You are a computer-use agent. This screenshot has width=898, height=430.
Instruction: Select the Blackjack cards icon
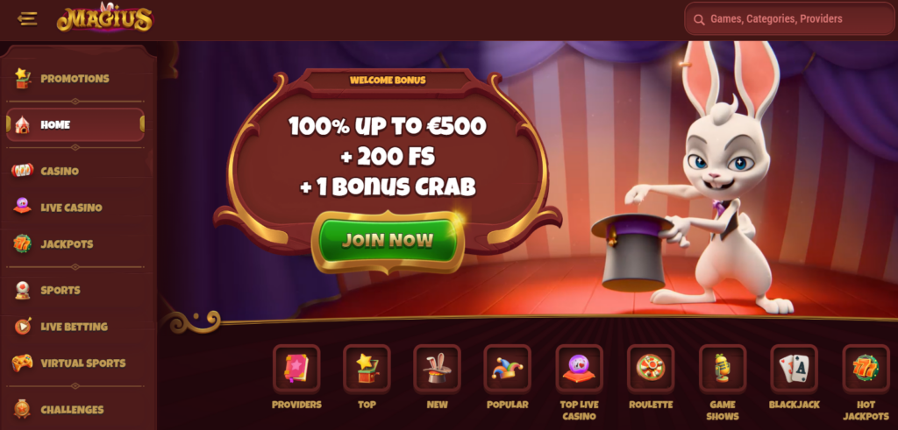click(794, 369)
